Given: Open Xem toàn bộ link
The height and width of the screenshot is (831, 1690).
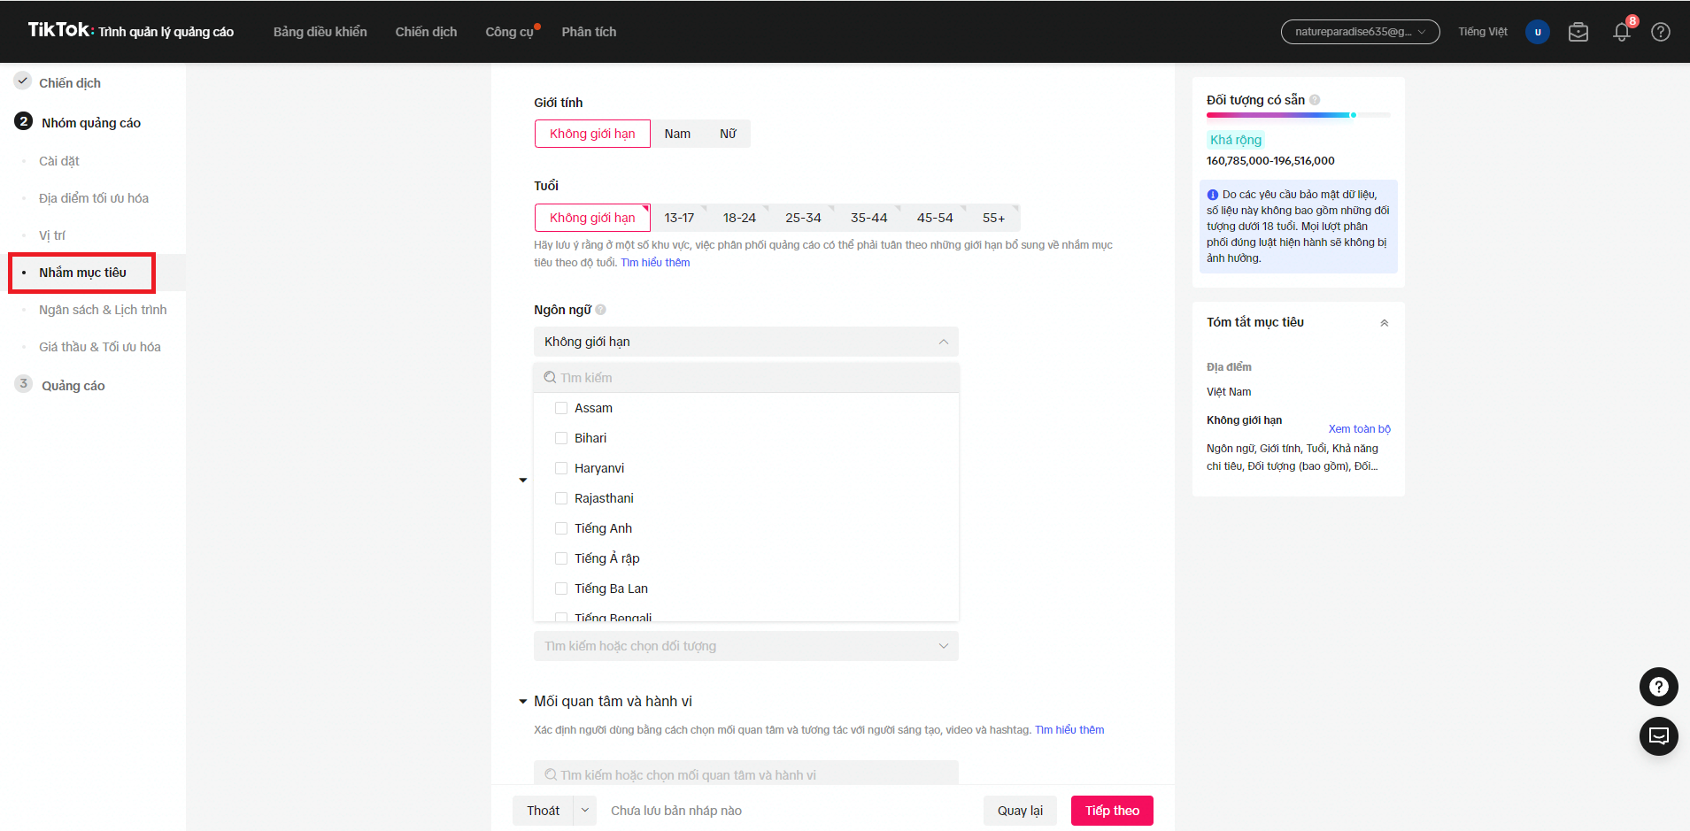Looking at the screenshot, I should click(x=1359, y=429).
